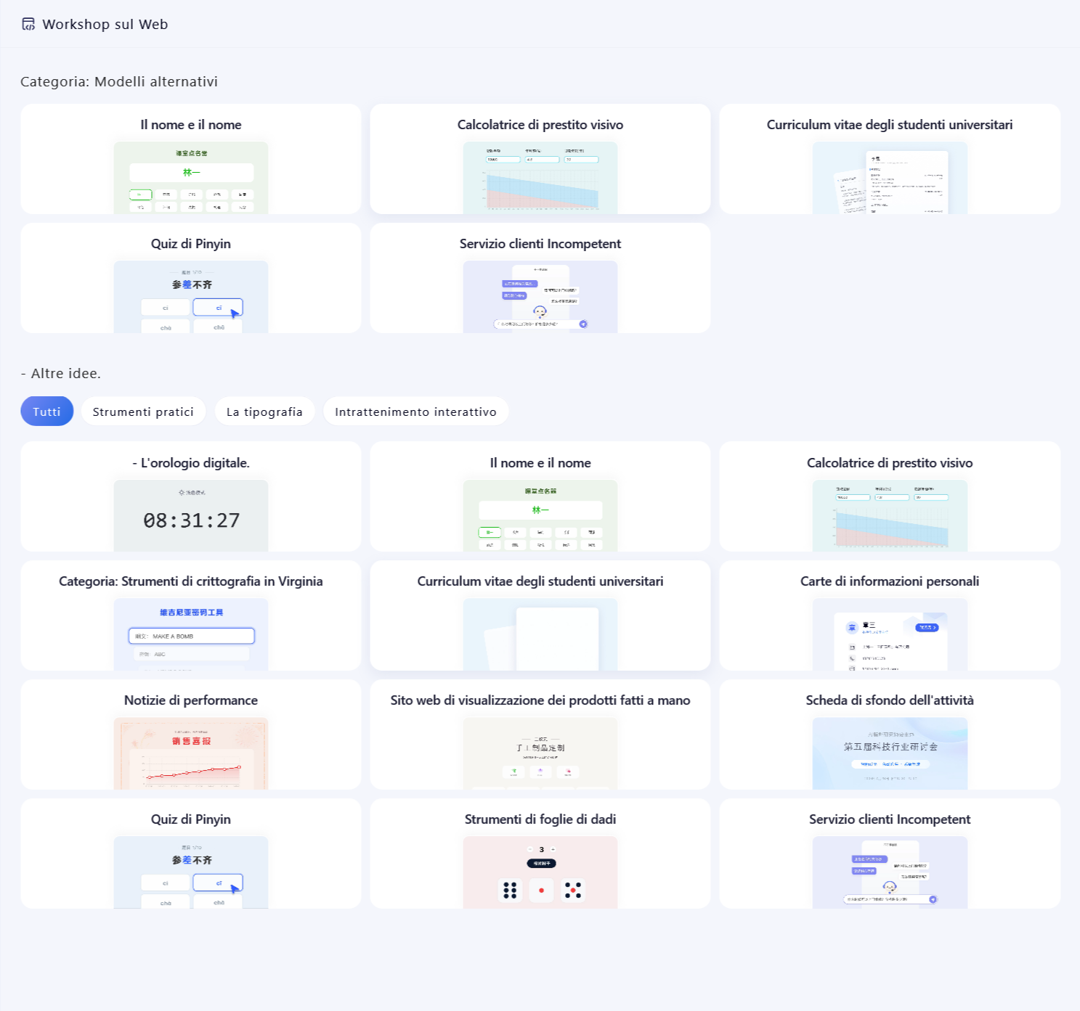The height and width of the screenshot is (1011, 1080).
Task: Filter by Intrattenimento interattivo
Action: 415,412
